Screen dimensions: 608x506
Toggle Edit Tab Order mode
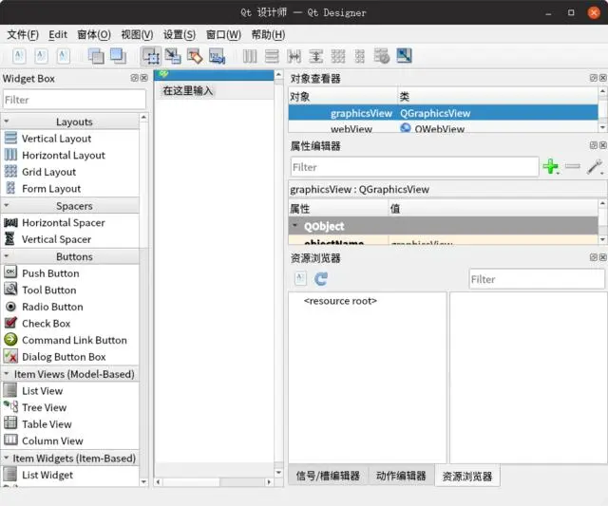click(217, 56)
